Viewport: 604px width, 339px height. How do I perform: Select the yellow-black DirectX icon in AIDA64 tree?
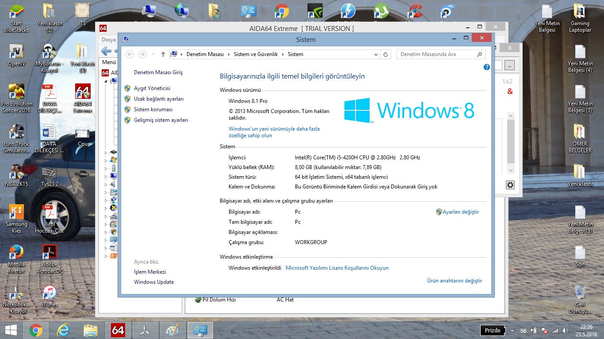113,208
